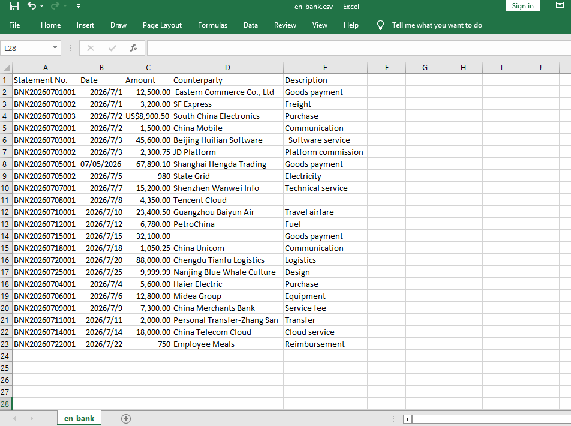Open the Formulas tab
This screenshot has height=426, width=571.
click(212, 25)
